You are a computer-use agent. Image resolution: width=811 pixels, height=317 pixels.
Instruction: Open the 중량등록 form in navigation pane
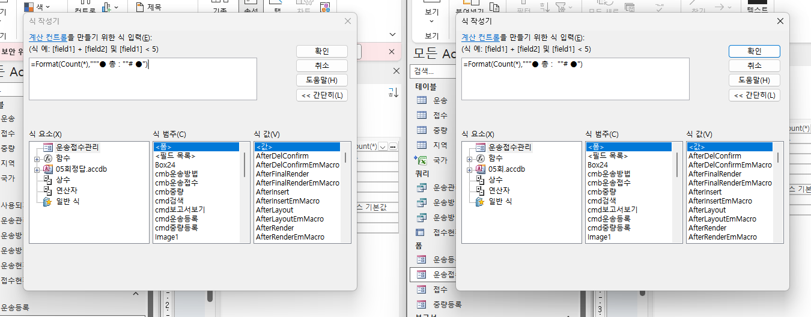pos(422,304)
